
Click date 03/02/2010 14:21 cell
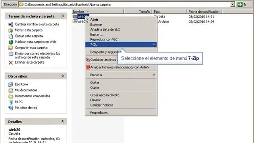point(201,17)
